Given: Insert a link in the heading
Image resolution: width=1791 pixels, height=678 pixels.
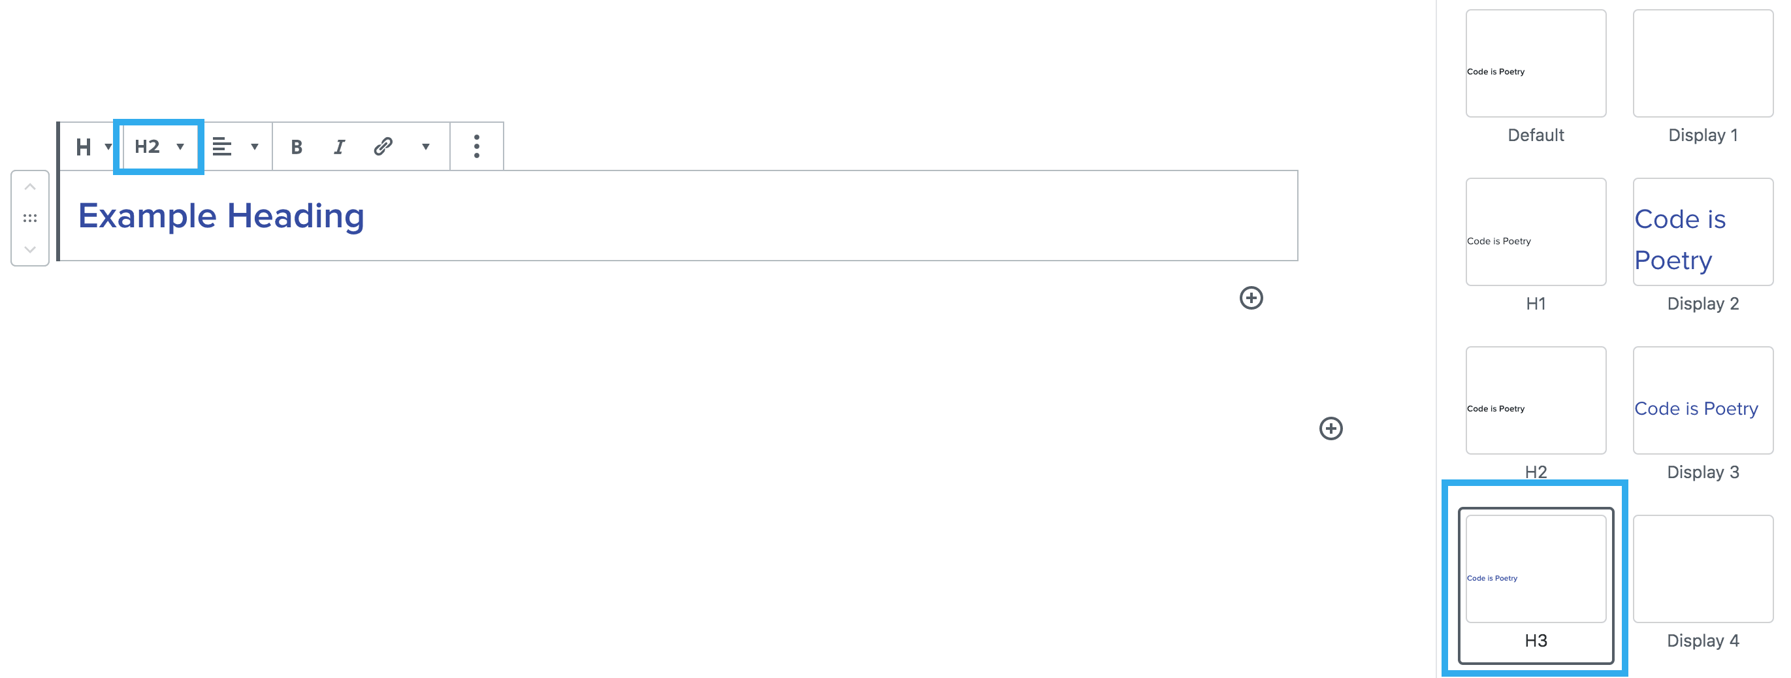Looking at the screenshot, I should (x=383, y=147).
